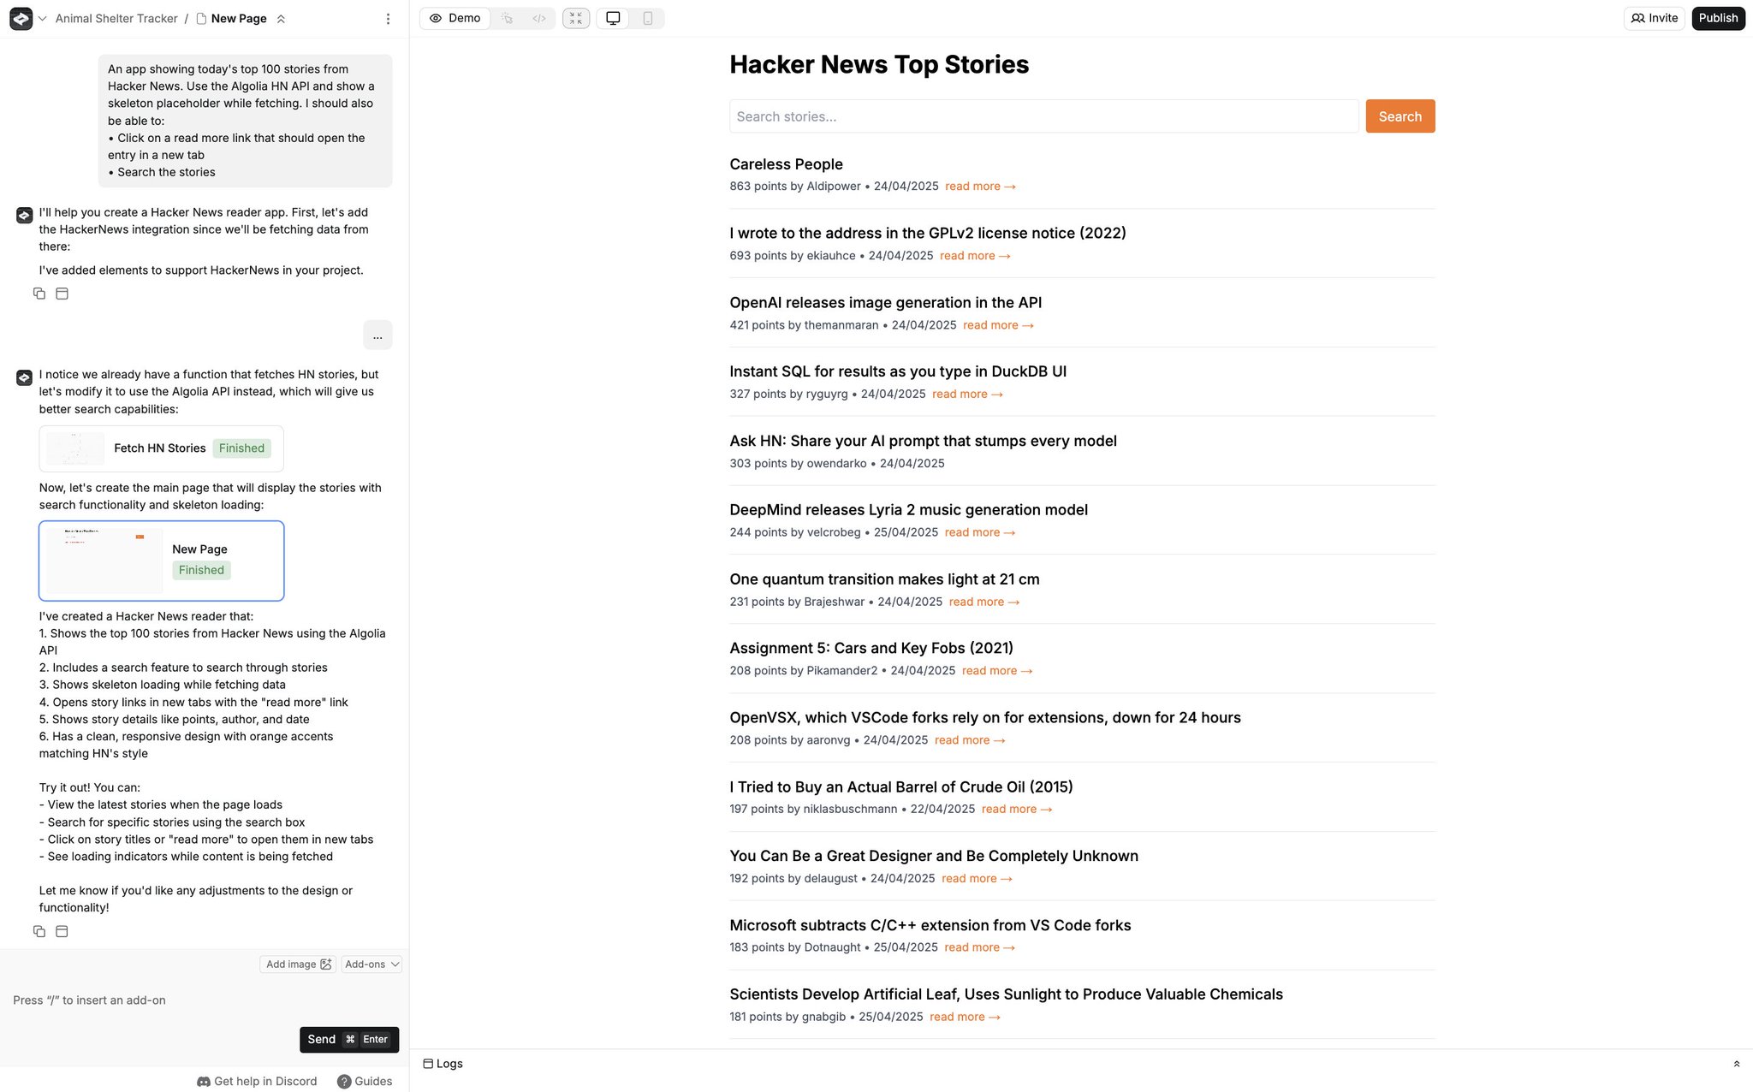This screenshot has height=1092, width=1753.
Task: Switch to desktop monitor preview
Action: click(x=613, y=18)
